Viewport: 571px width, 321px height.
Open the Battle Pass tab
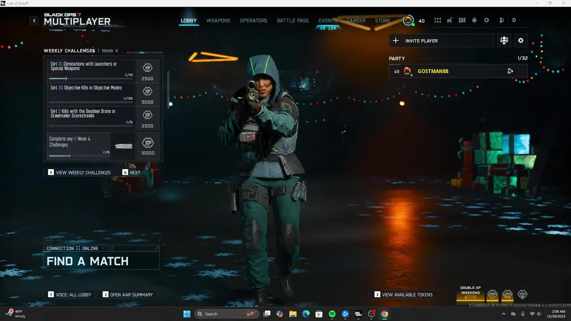pyautogui.click(x=293, y=21)
